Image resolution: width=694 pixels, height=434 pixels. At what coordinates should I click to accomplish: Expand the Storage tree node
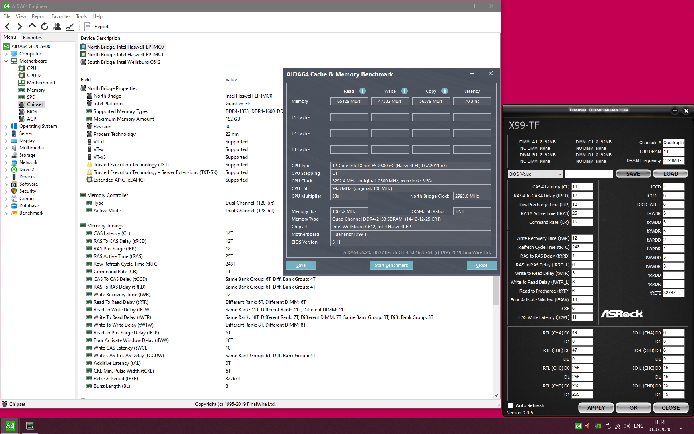[6, 155]
